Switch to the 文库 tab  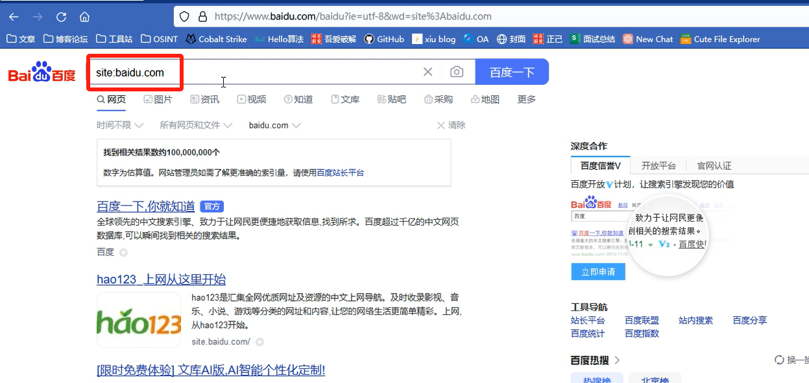point(344,99)
